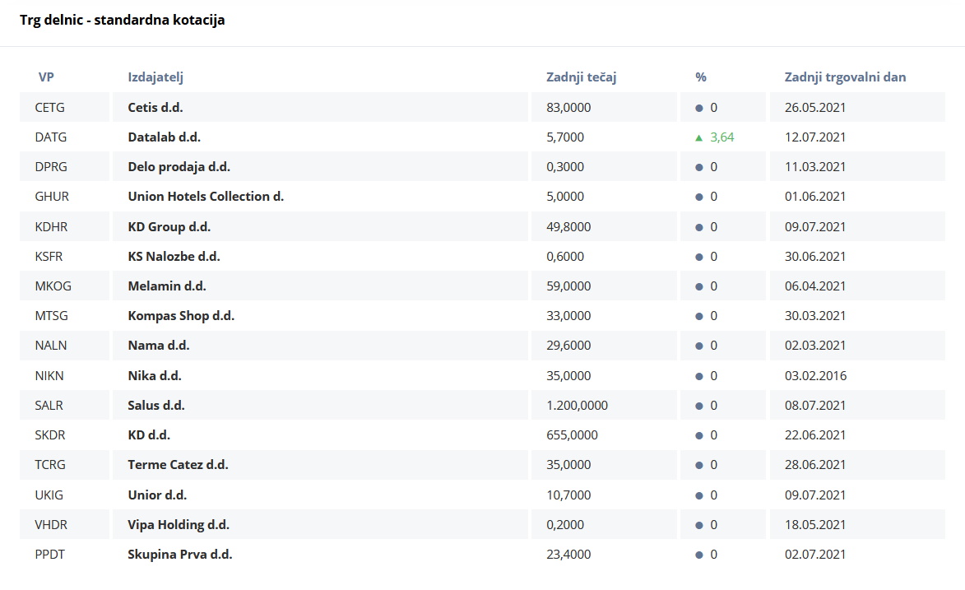Click Trg delnic - standardna kotacija heading
965x590 pixels.
[123, 20]
